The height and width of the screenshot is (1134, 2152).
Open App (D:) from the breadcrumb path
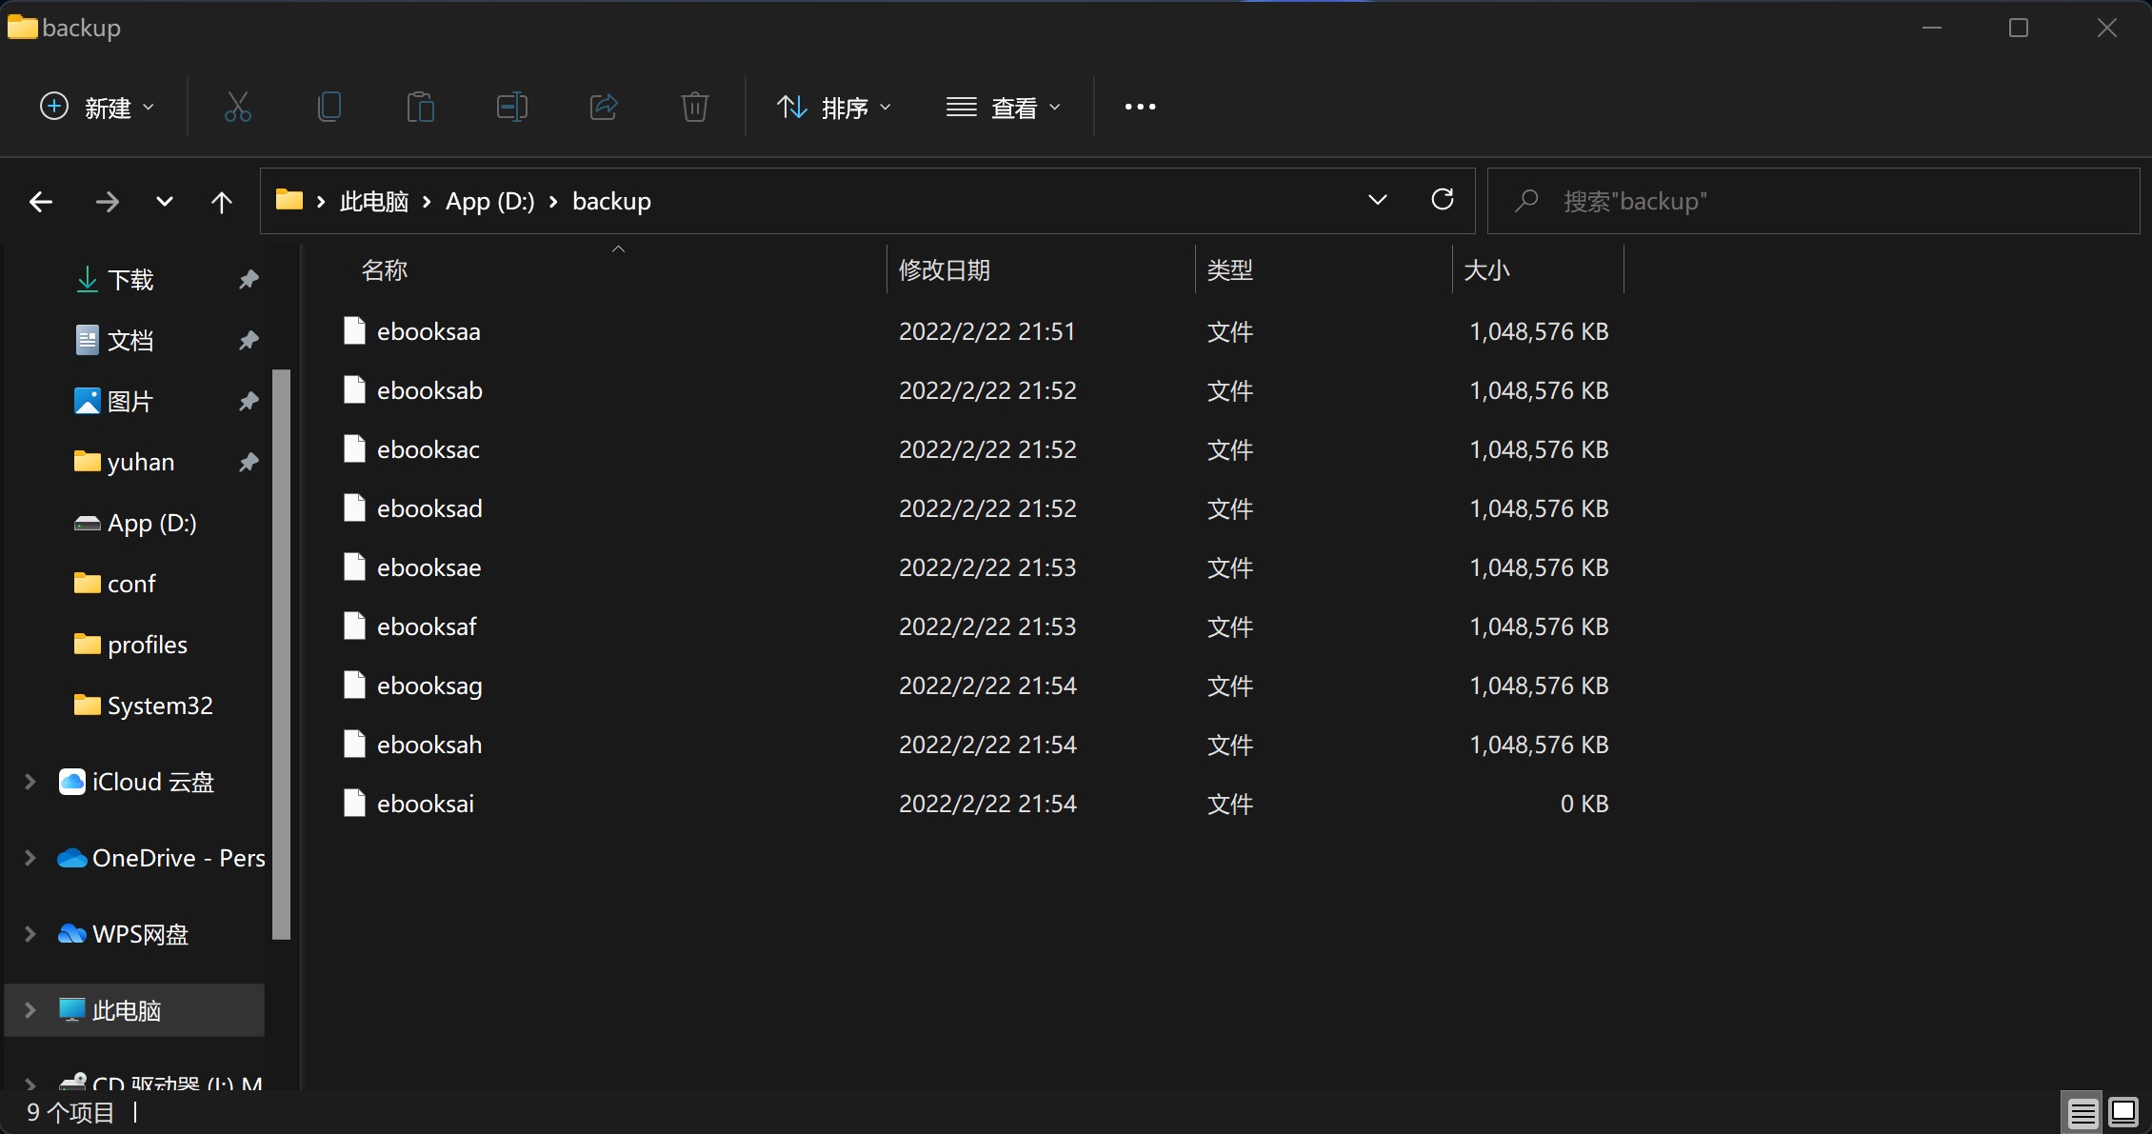point(488,201)
